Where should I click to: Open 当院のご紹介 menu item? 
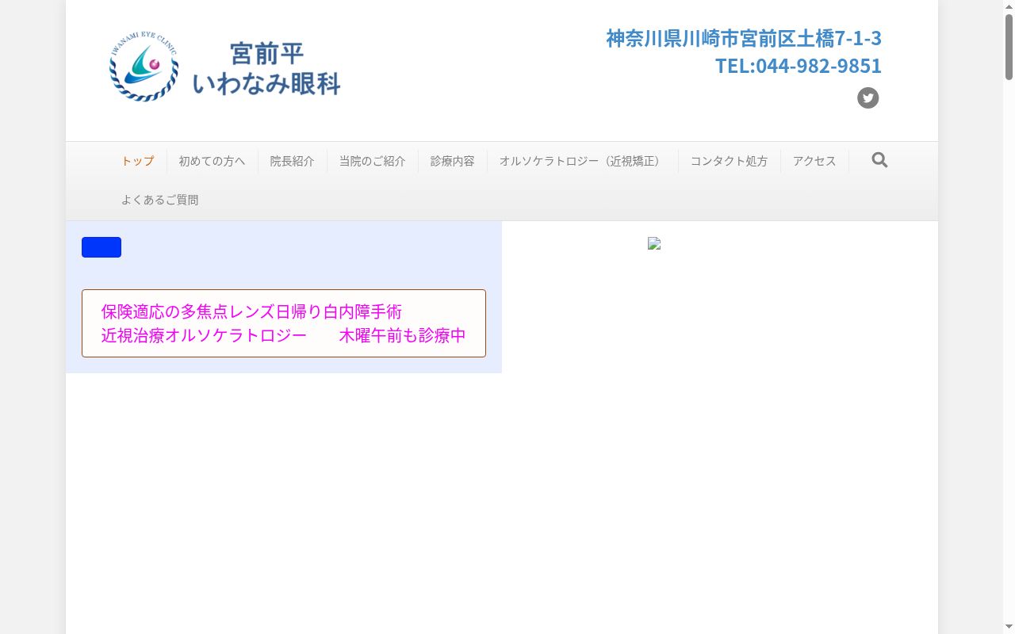coord(372,161)
